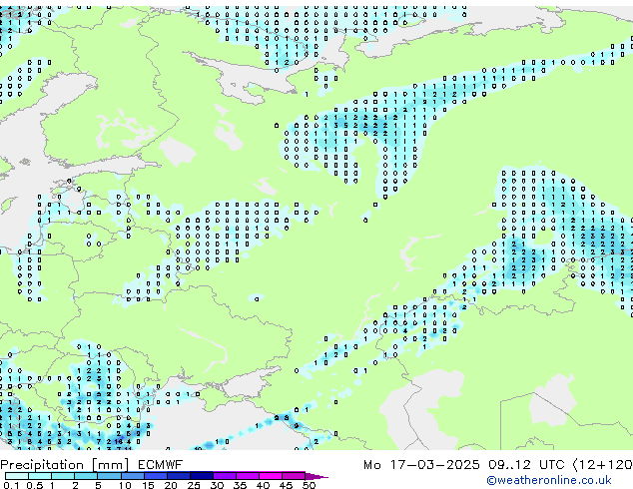Click the legend scale label "15"
The height and width of the screenshot is (489, 633).
click(148, 485)
